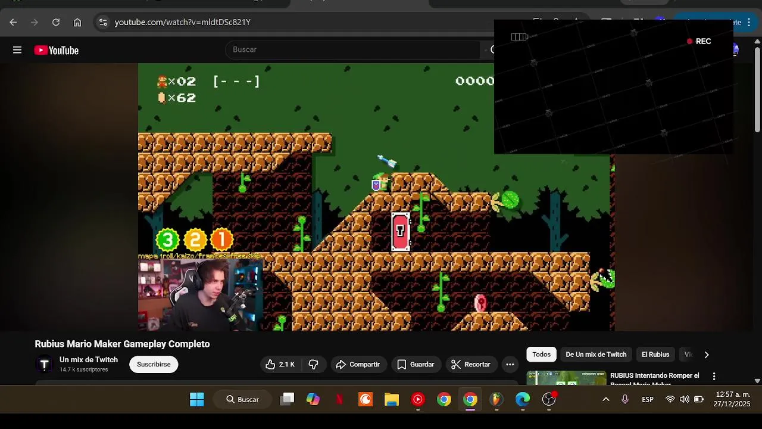Open the YouTube guide hamburger menu
The height and width of the screenshot is (429, 762).
pos(17,50)
